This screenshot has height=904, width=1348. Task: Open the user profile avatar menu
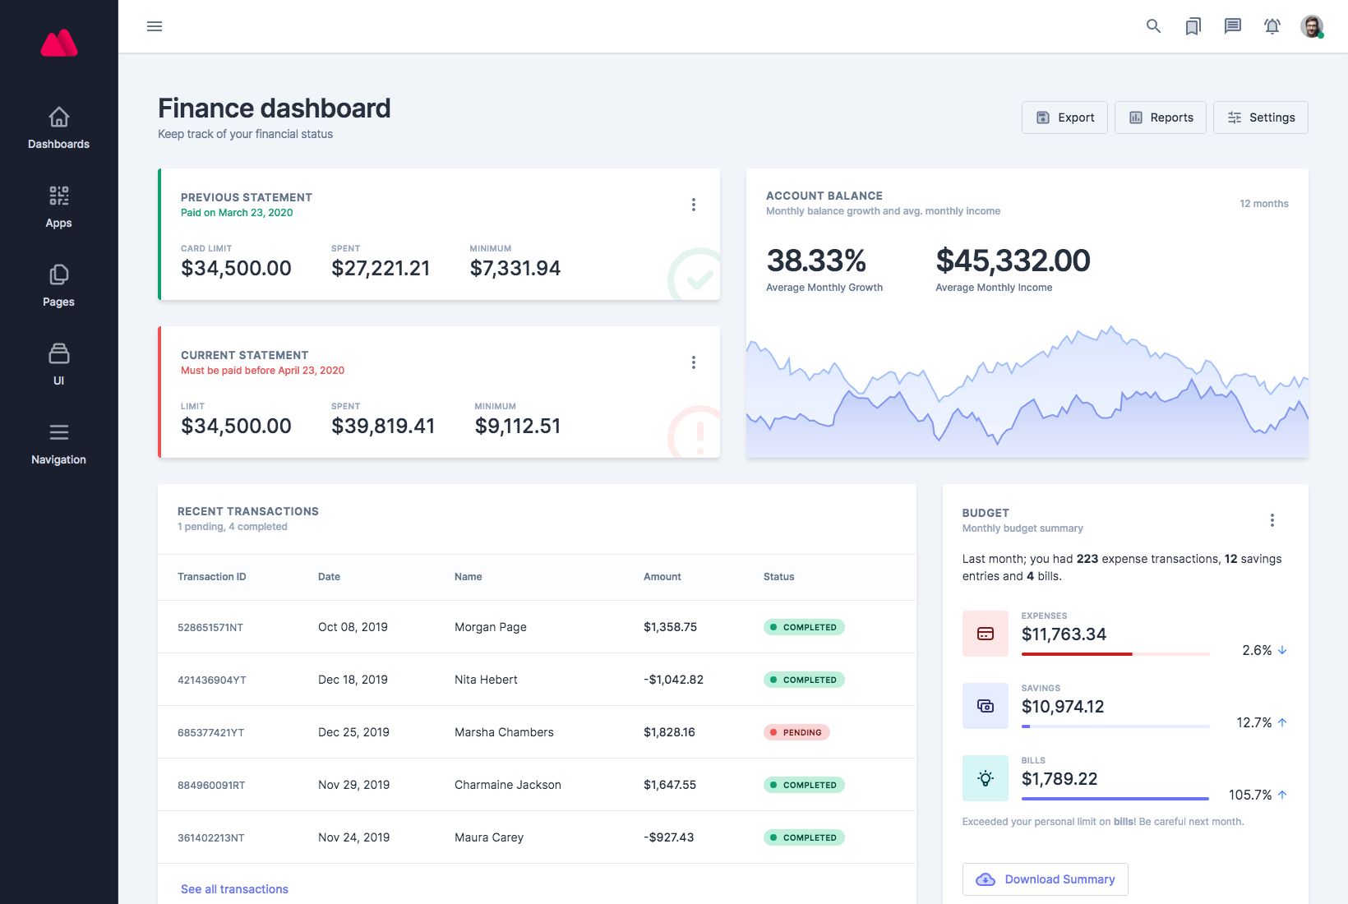(1311, 26)
